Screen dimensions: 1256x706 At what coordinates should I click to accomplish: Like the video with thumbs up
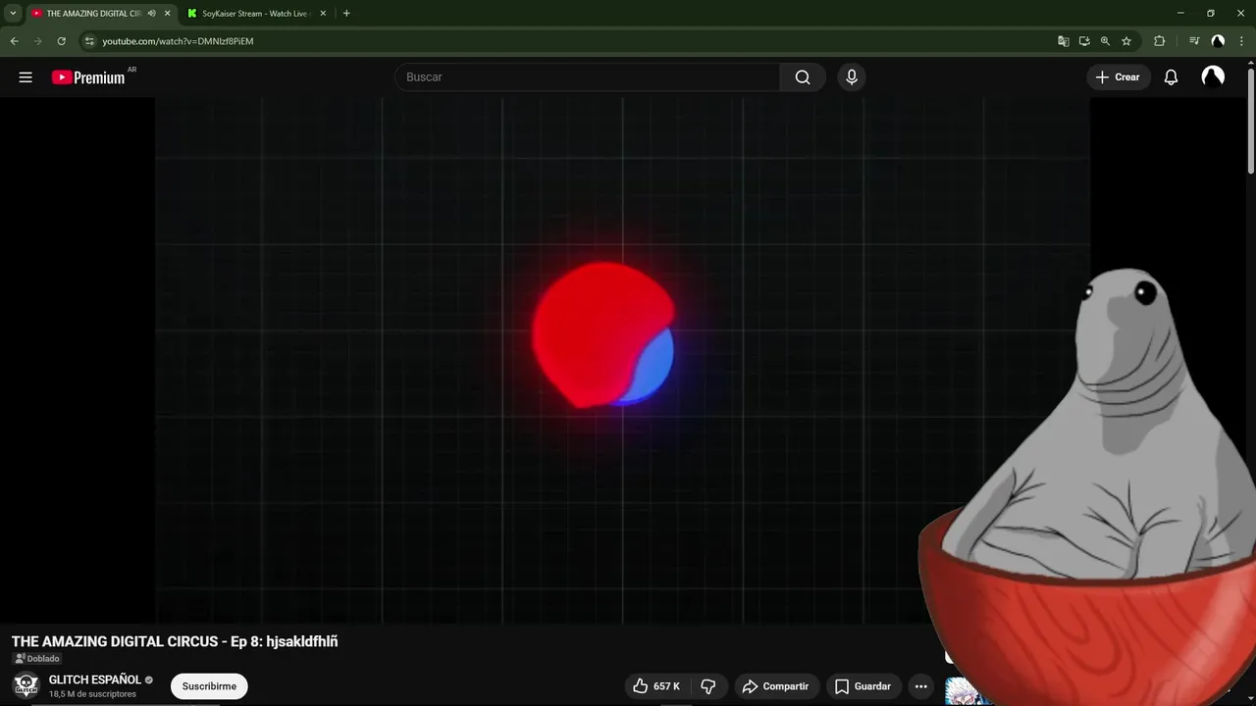click(655, 686)
